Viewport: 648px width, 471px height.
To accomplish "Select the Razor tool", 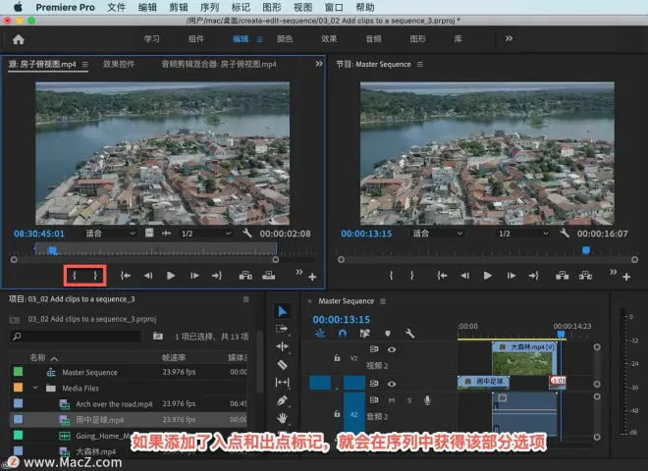I will tap(282, 364).
